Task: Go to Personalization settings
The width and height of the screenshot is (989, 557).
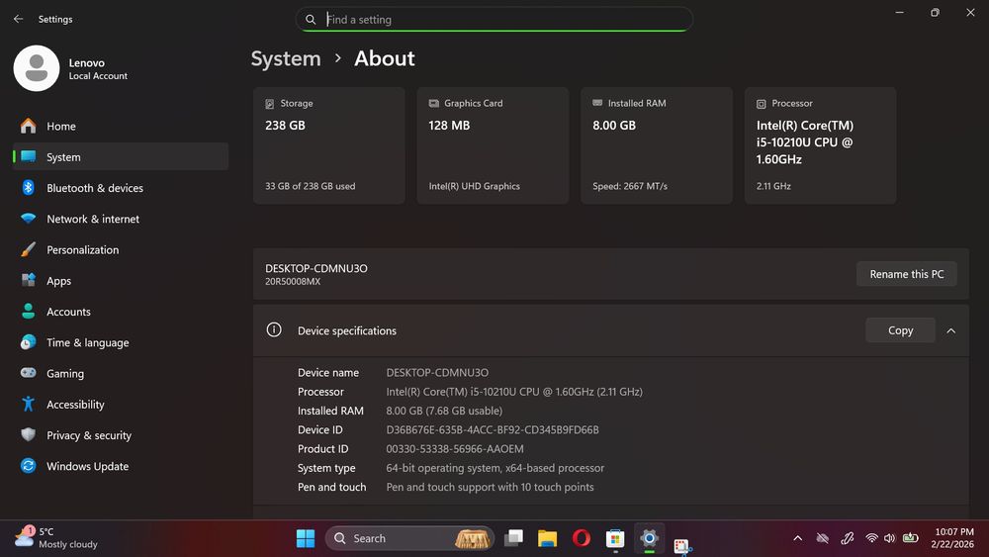Action: (x=121, y=249)
